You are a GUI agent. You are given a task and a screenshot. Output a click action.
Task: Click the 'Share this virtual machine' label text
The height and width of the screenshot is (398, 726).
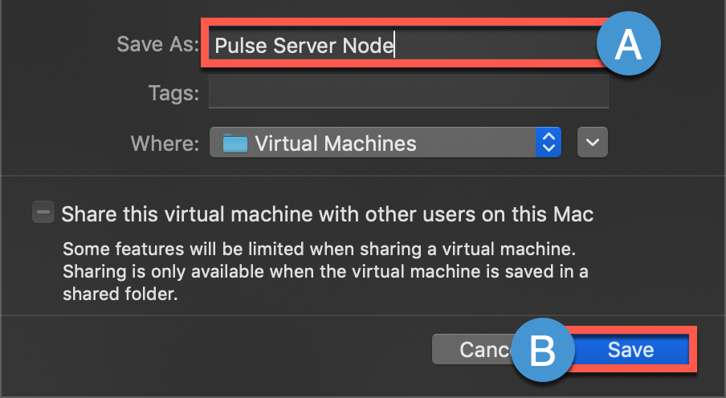tap(328, 215)
